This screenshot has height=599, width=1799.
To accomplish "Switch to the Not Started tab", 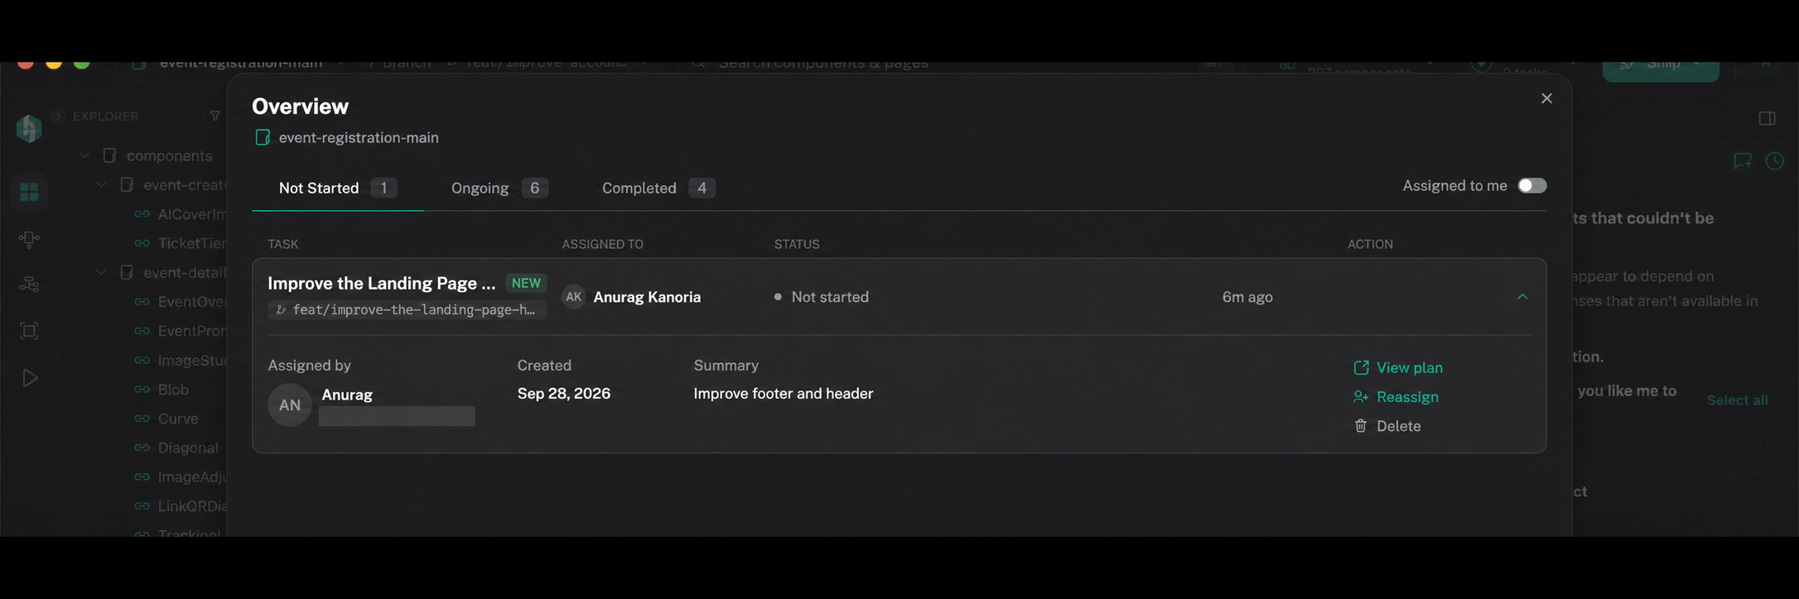I will click(338, 188).
